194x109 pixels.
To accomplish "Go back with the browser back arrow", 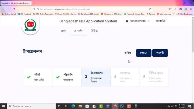I will click(x=3, y=9).
